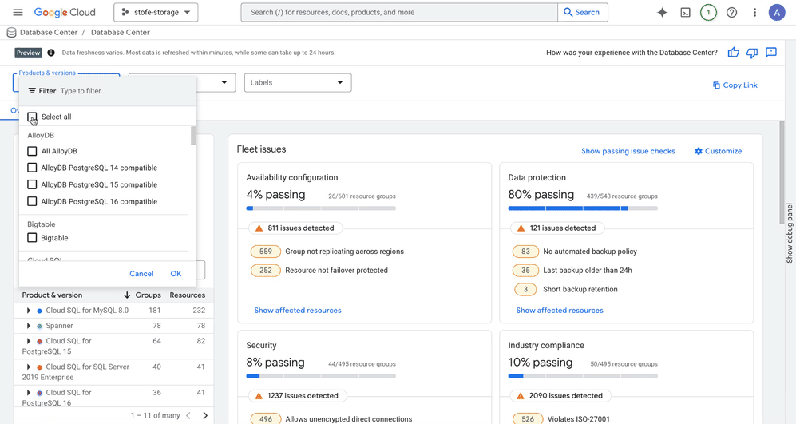Open notifications badge showing 1
The image size is (796, 424).
708,12
